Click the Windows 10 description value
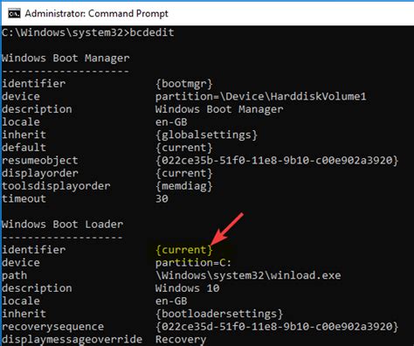 [187, 288]
